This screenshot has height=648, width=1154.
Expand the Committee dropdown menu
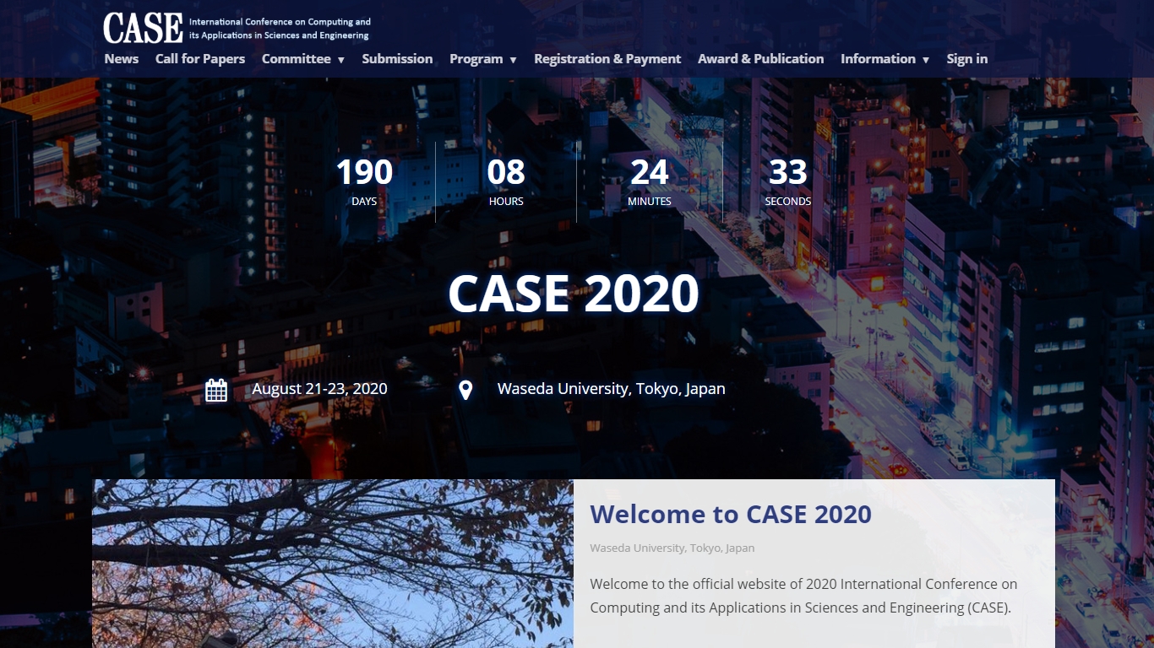[303, 59]
